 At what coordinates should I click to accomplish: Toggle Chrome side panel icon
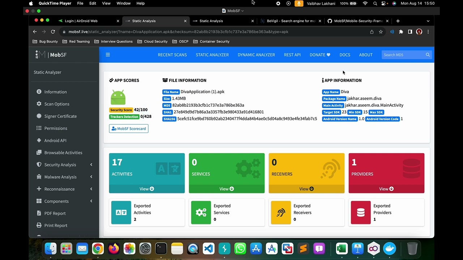pyautogui.click(x=410, y=32)
